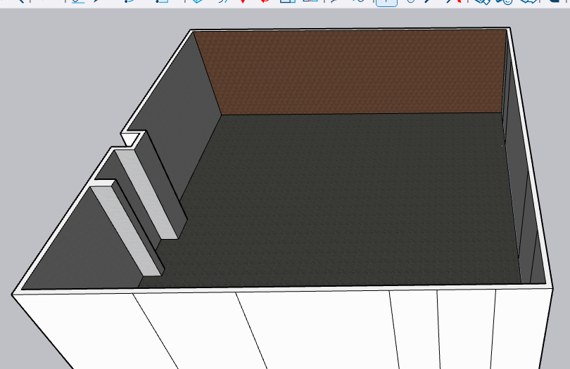Click the red downward arrow toolbar icon
This screenshot has width=570, height=369.
(x=243, y=2)
